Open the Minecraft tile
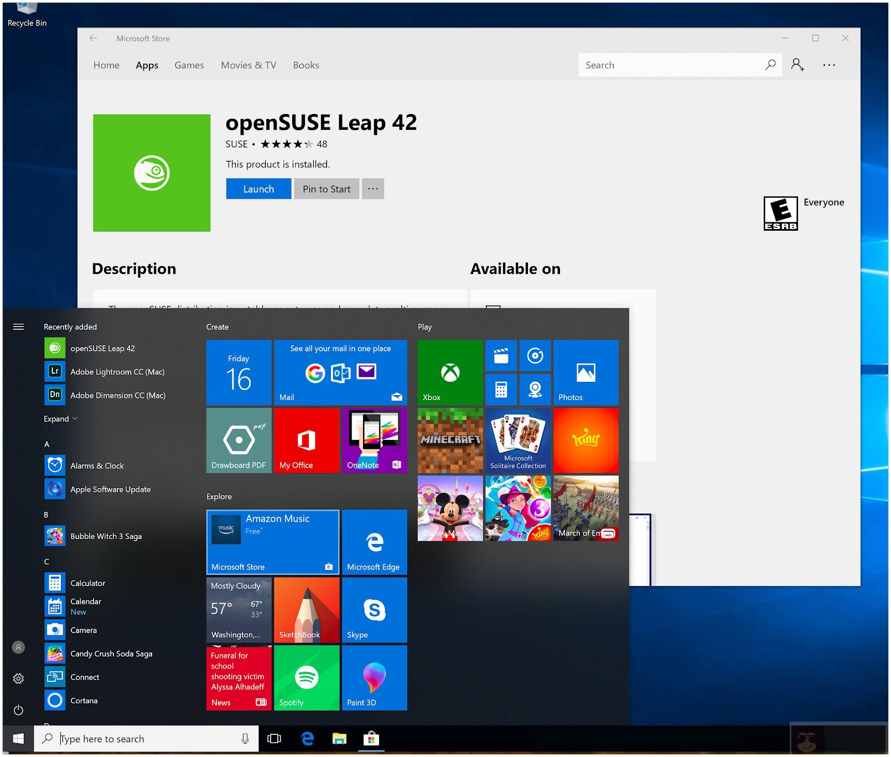Screen dimensions: 891x757 [449, 440]
